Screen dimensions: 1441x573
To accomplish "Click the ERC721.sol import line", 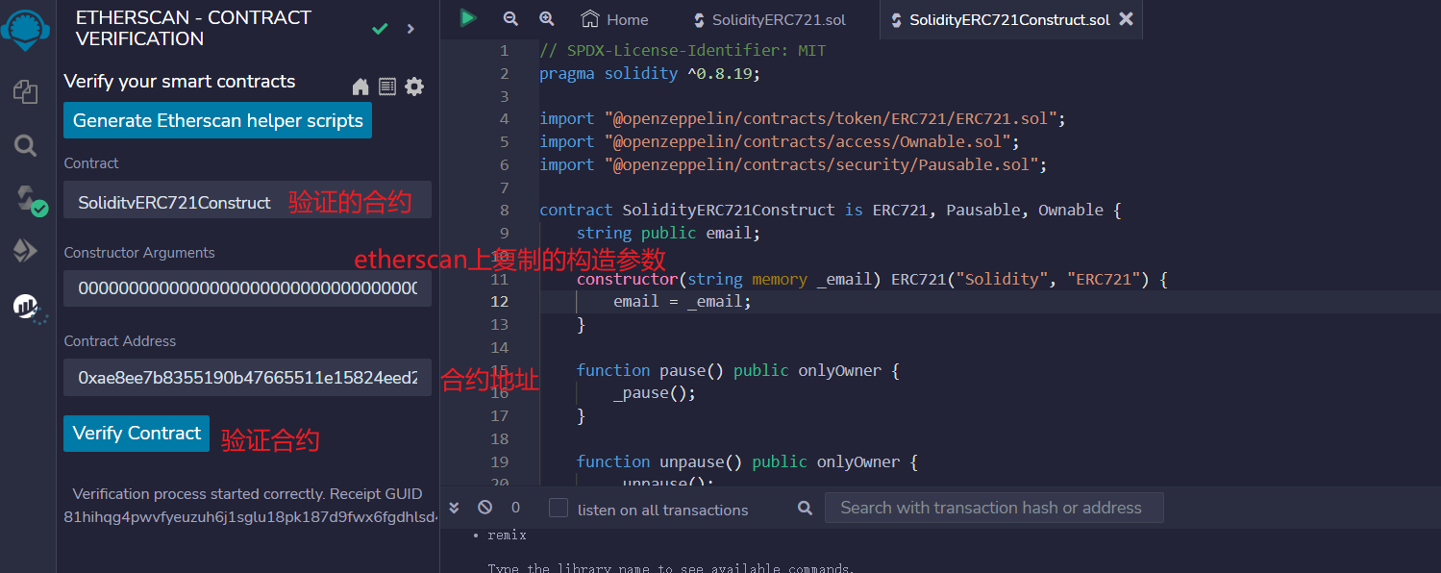I will click(x=803, y=118).
